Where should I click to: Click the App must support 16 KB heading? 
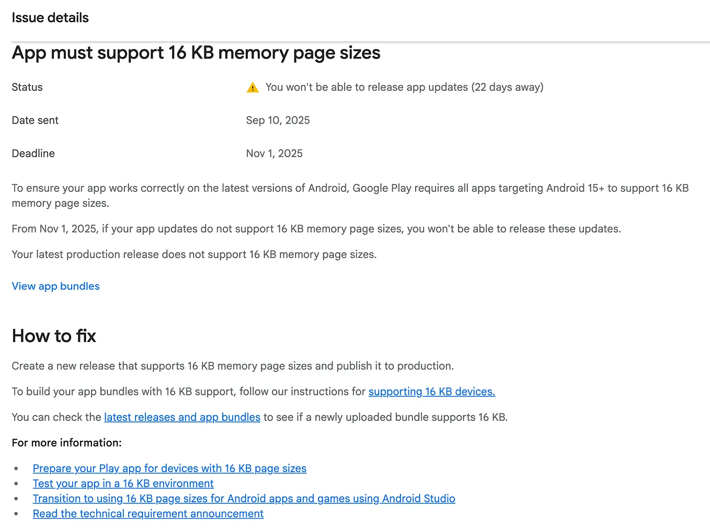coord(196,53)
